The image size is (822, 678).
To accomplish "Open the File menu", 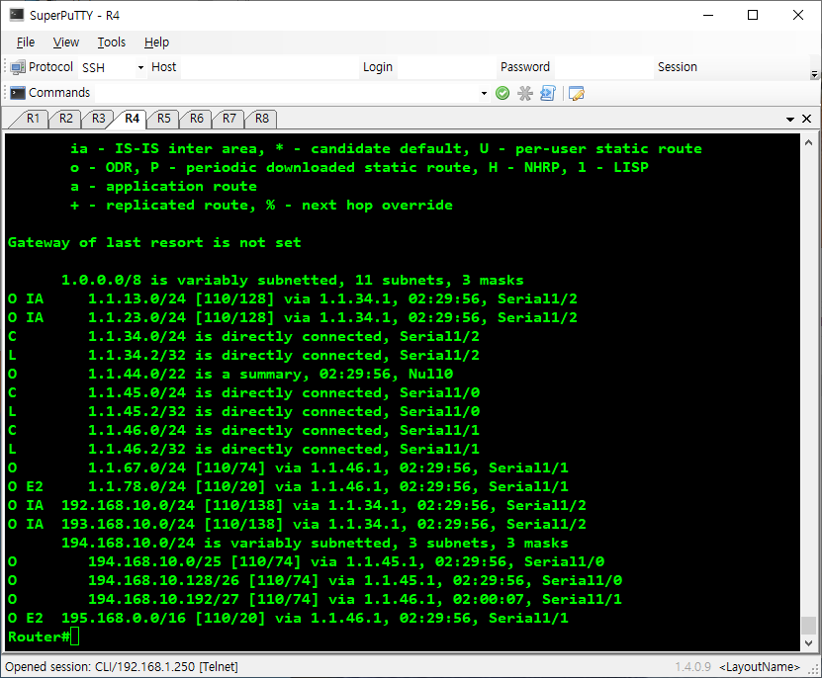I will [26, 42].
